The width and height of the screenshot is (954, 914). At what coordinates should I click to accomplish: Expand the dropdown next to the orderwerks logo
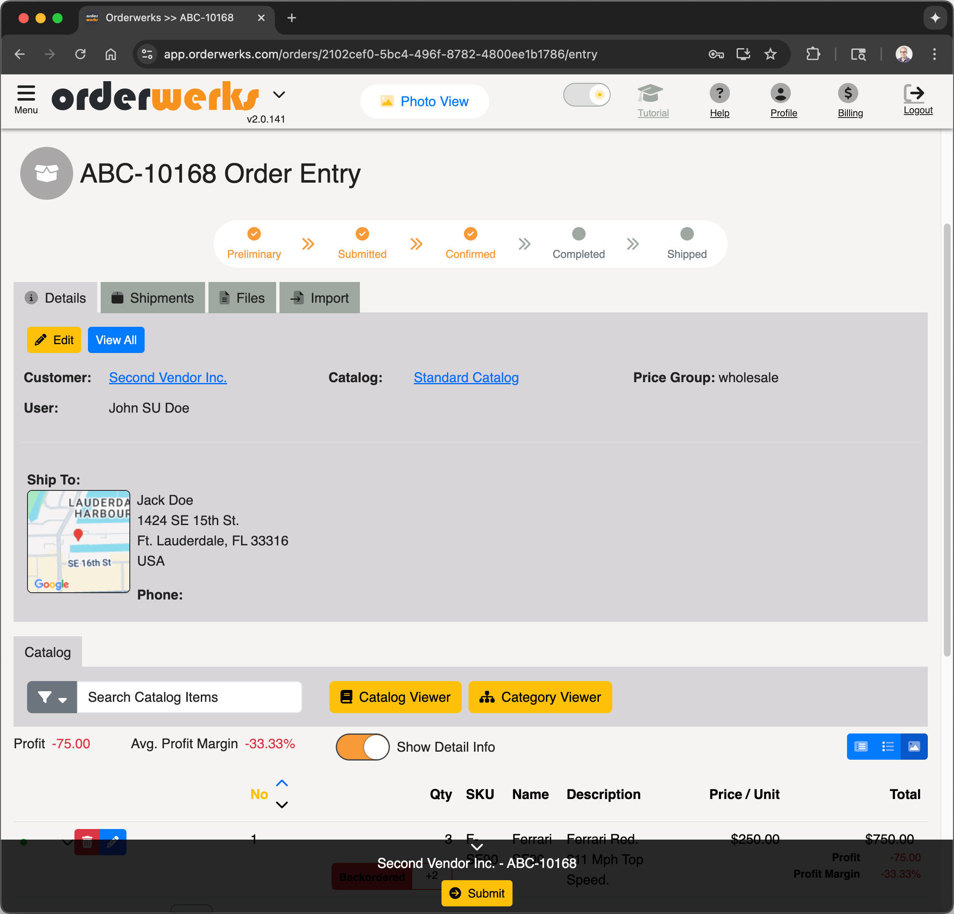(279, 94)
